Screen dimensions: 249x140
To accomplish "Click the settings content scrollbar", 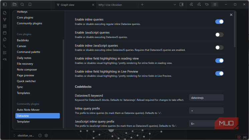I will point(235,30).
